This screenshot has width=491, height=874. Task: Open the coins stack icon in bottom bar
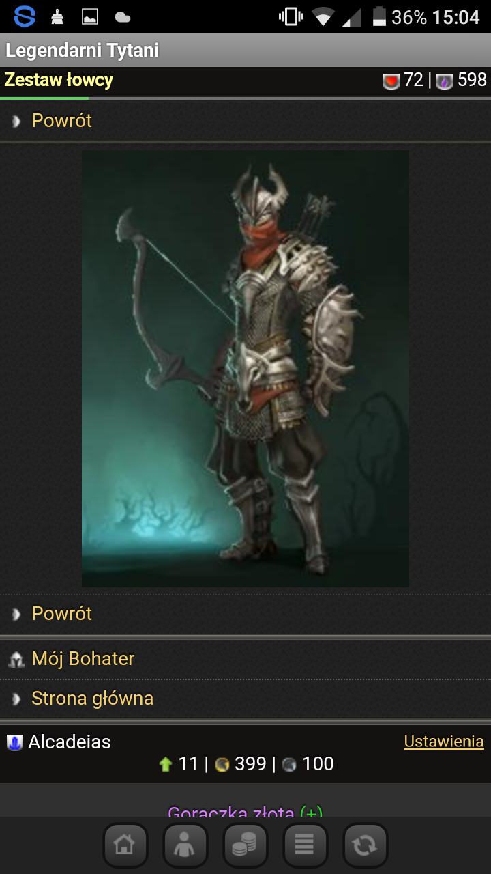(x=245, y=845)
